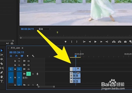Play the sequence in program monitor
The width and height of the screenshot is (132, 93).
click(95, 42)
